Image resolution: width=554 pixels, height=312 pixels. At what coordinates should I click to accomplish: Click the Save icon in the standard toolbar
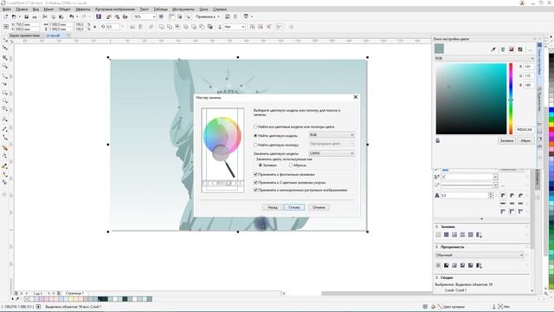pos(27,16)
